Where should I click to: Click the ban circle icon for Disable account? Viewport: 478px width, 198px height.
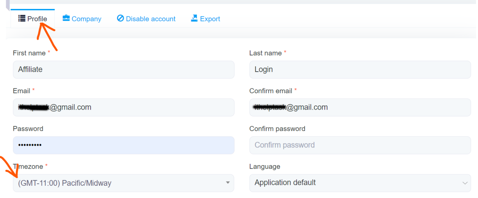120,18
